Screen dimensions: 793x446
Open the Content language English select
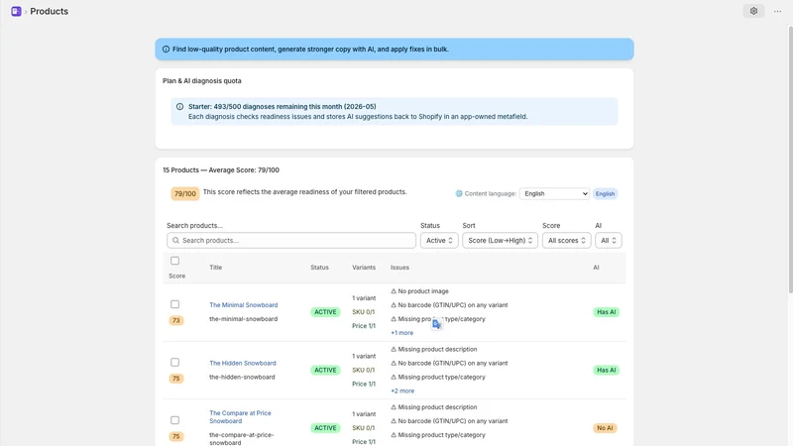pos(554,193)
